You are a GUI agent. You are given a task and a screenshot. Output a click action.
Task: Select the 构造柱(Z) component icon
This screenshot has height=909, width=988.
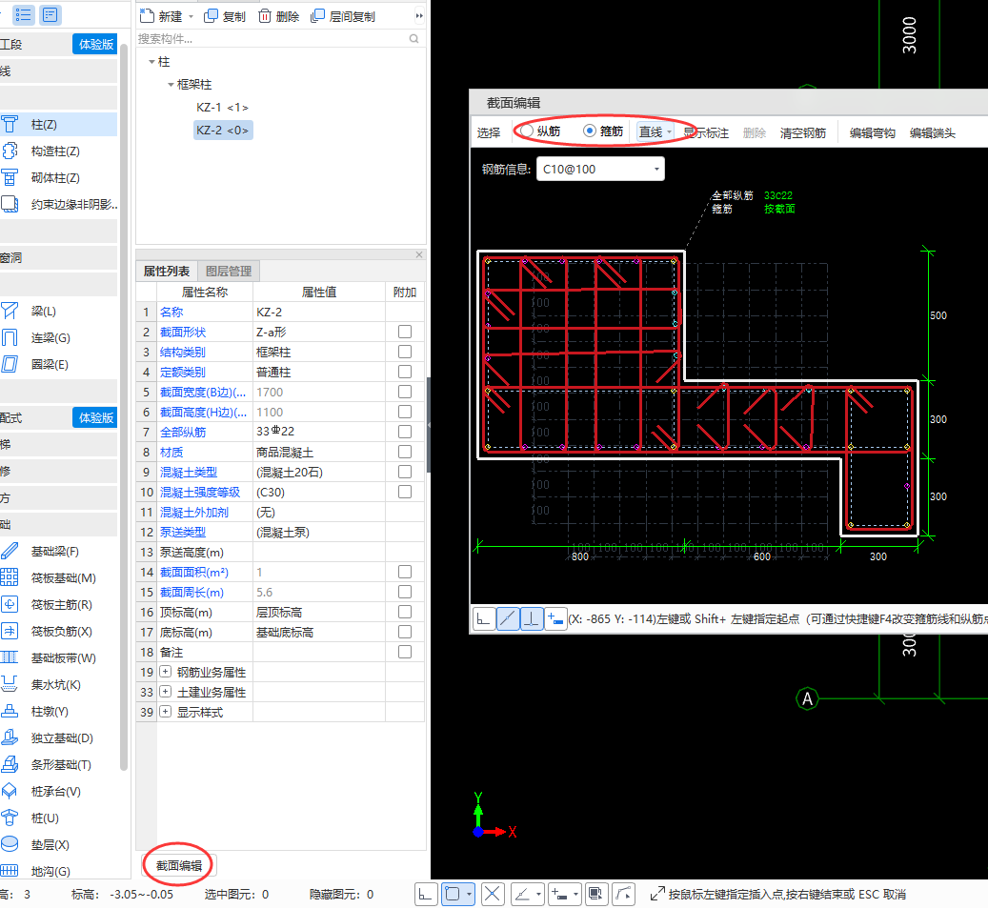[10, 151]
